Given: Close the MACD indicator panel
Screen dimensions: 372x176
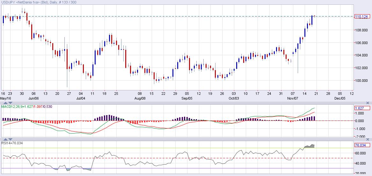Looking at the screenshot, I should pos(368,103).
